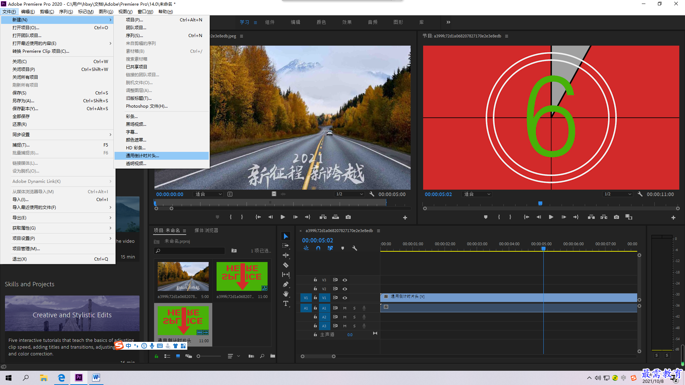
Task: Open the project panel menu
Action: pyautogui.click(x=184, y=231)
